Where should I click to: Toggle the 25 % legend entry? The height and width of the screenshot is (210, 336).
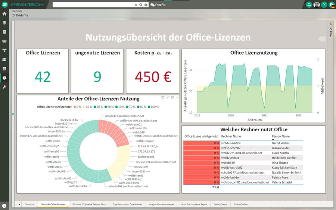click(87, 107)
